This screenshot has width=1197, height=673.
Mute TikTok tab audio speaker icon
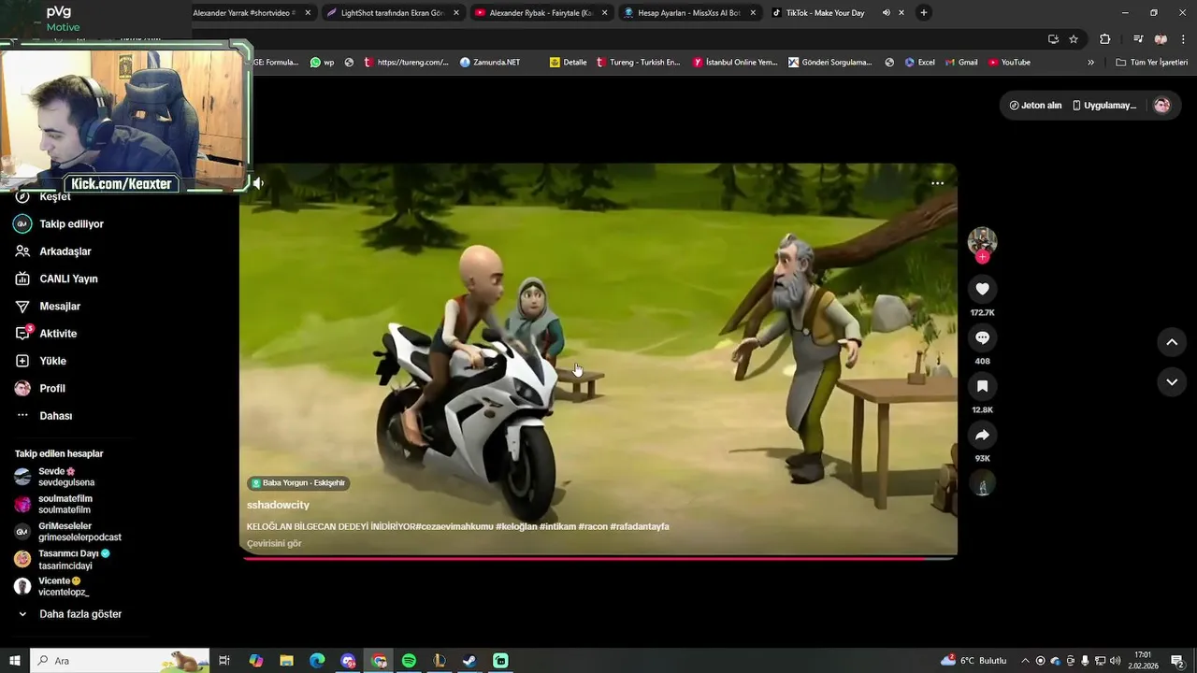click(886, 13)
